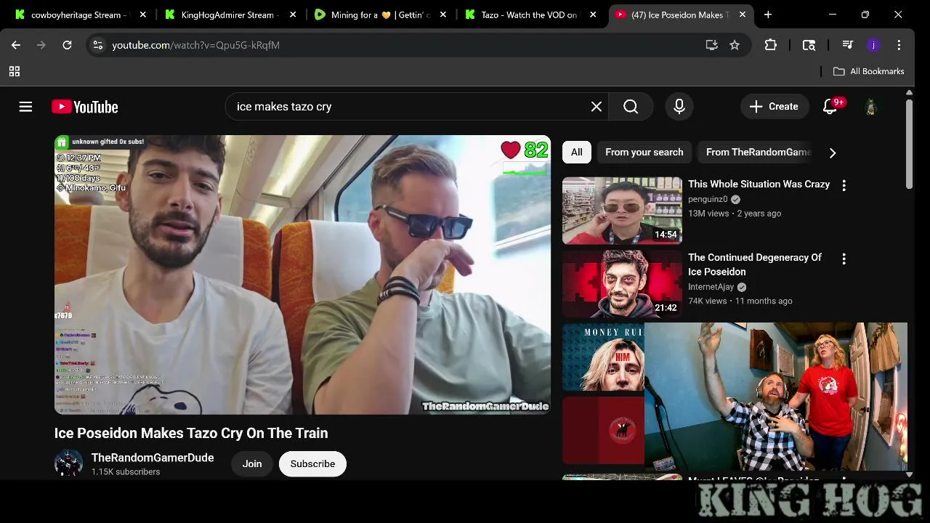Open TheRandomGamerDude channel avatar
This screenshot has width=930, height=523.
[68, 463]
